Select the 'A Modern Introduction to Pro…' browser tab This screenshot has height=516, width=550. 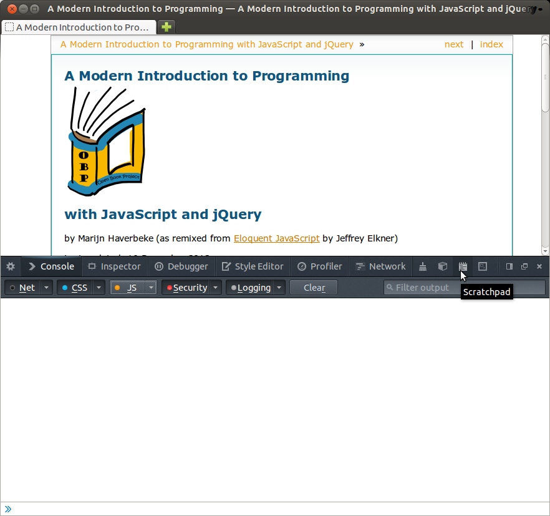(79, 27)
